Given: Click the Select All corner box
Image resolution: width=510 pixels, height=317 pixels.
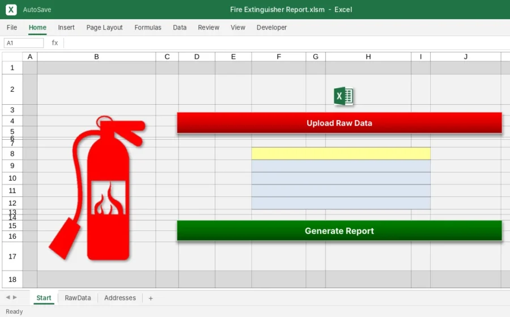Looking at the screenshot, I should 12,57.
